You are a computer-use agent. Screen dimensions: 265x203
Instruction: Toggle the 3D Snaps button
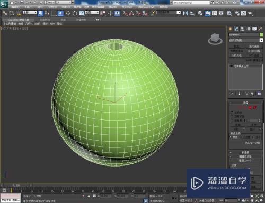125,13
